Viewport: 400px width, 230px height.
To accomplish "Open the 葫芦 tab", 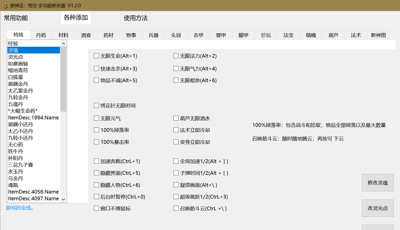I will coord(333,35).
